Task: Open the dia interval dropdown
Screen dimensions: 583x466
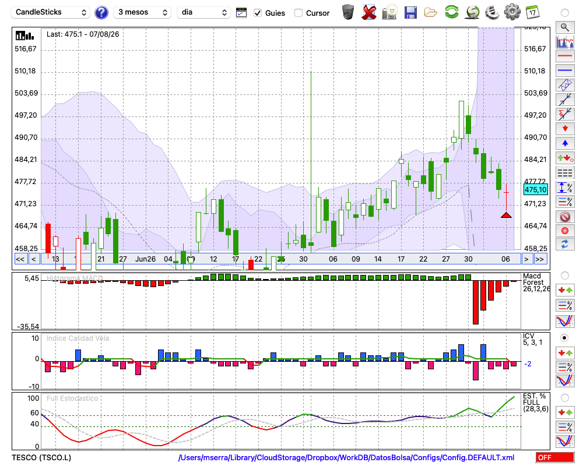Action: [203, 12]
